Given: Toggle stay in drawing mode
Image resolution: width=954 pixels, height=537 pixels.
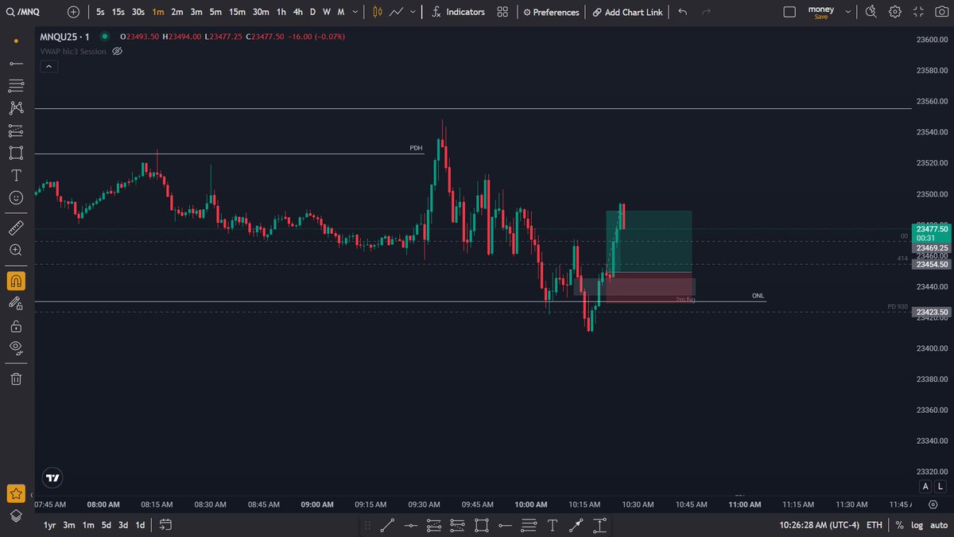Looking at the screenshot, I should [x=16, y=303].
